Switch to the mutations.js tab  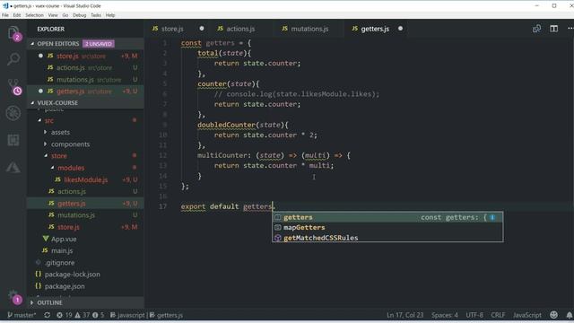click(309, 29)
